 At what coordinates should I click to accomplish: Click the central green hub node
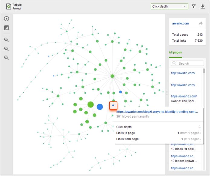[112, 76]
